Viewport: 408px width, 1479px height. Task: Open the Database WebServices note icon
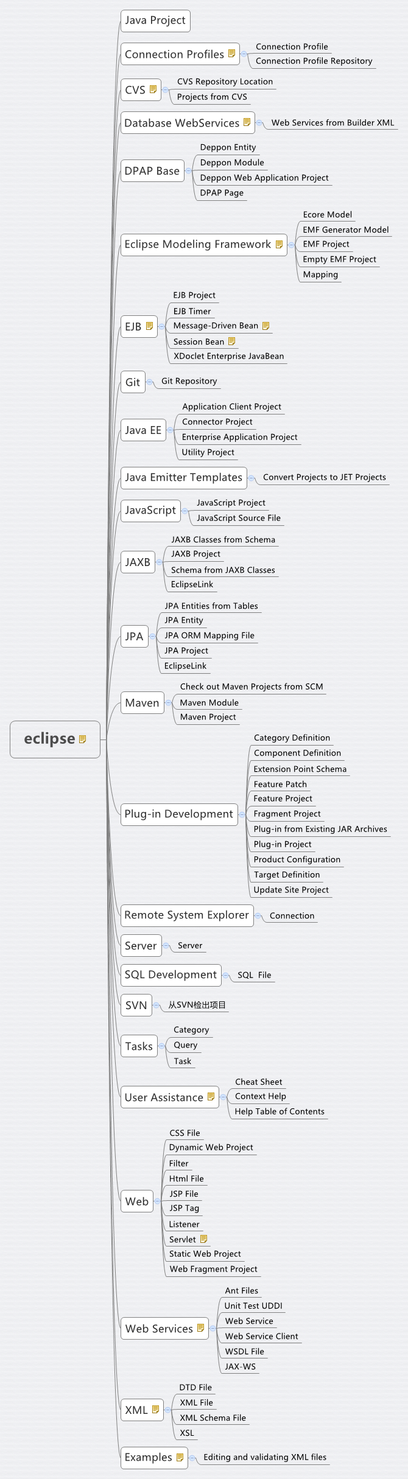click(247, 122)
